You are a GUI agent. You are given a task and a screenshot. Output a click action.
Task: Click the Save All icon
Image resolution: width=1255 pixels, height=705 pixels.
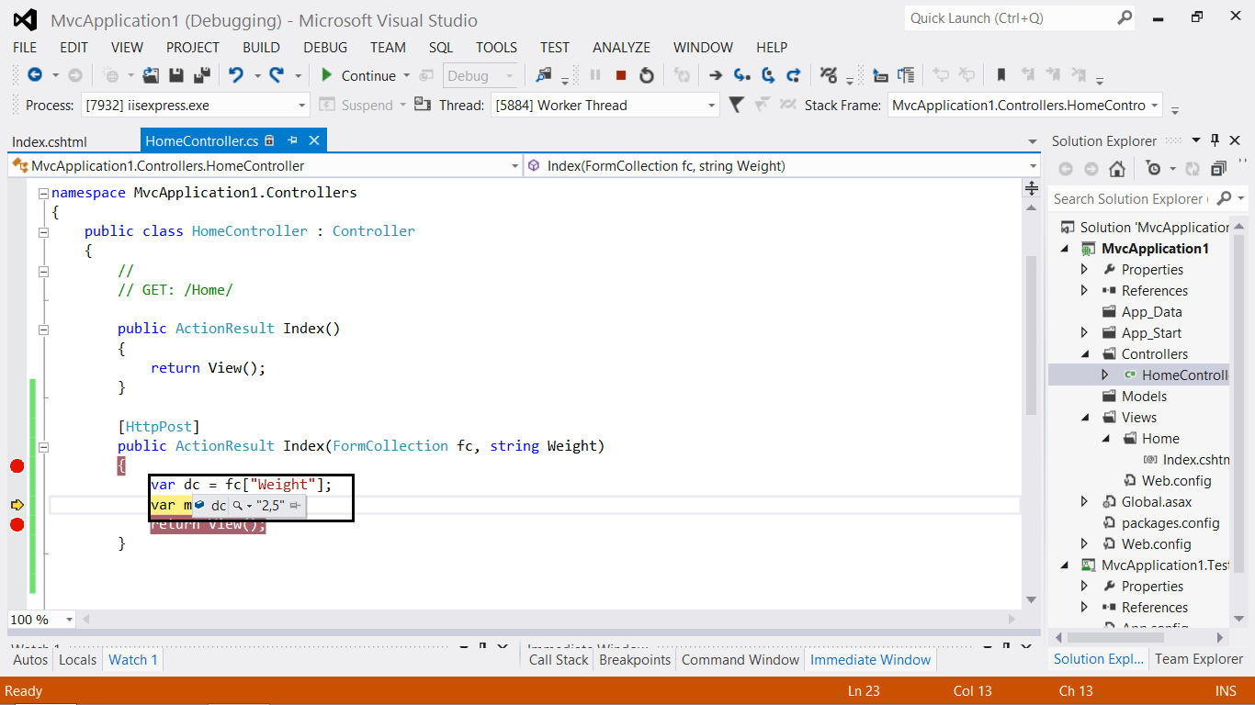pos(201,75)
